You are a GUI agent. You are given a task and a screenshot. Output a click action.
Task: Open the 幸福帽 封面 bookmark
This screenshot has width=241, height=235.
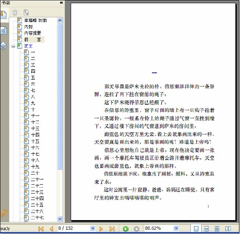pyautogui.click(x=35, y=21)
